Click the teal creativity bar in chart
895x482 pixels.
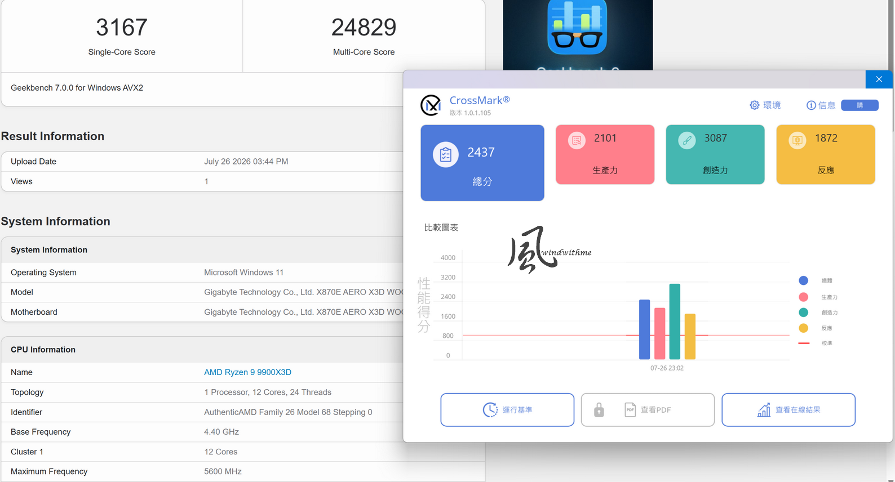coord(675,322)
